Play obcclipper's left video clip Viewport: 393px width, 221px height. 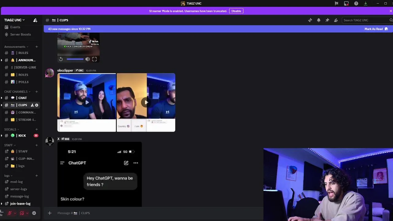point(87,102)
